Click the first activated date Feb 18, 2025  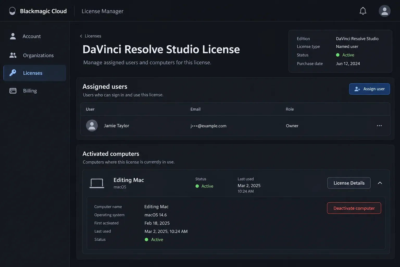pos(157,223)
